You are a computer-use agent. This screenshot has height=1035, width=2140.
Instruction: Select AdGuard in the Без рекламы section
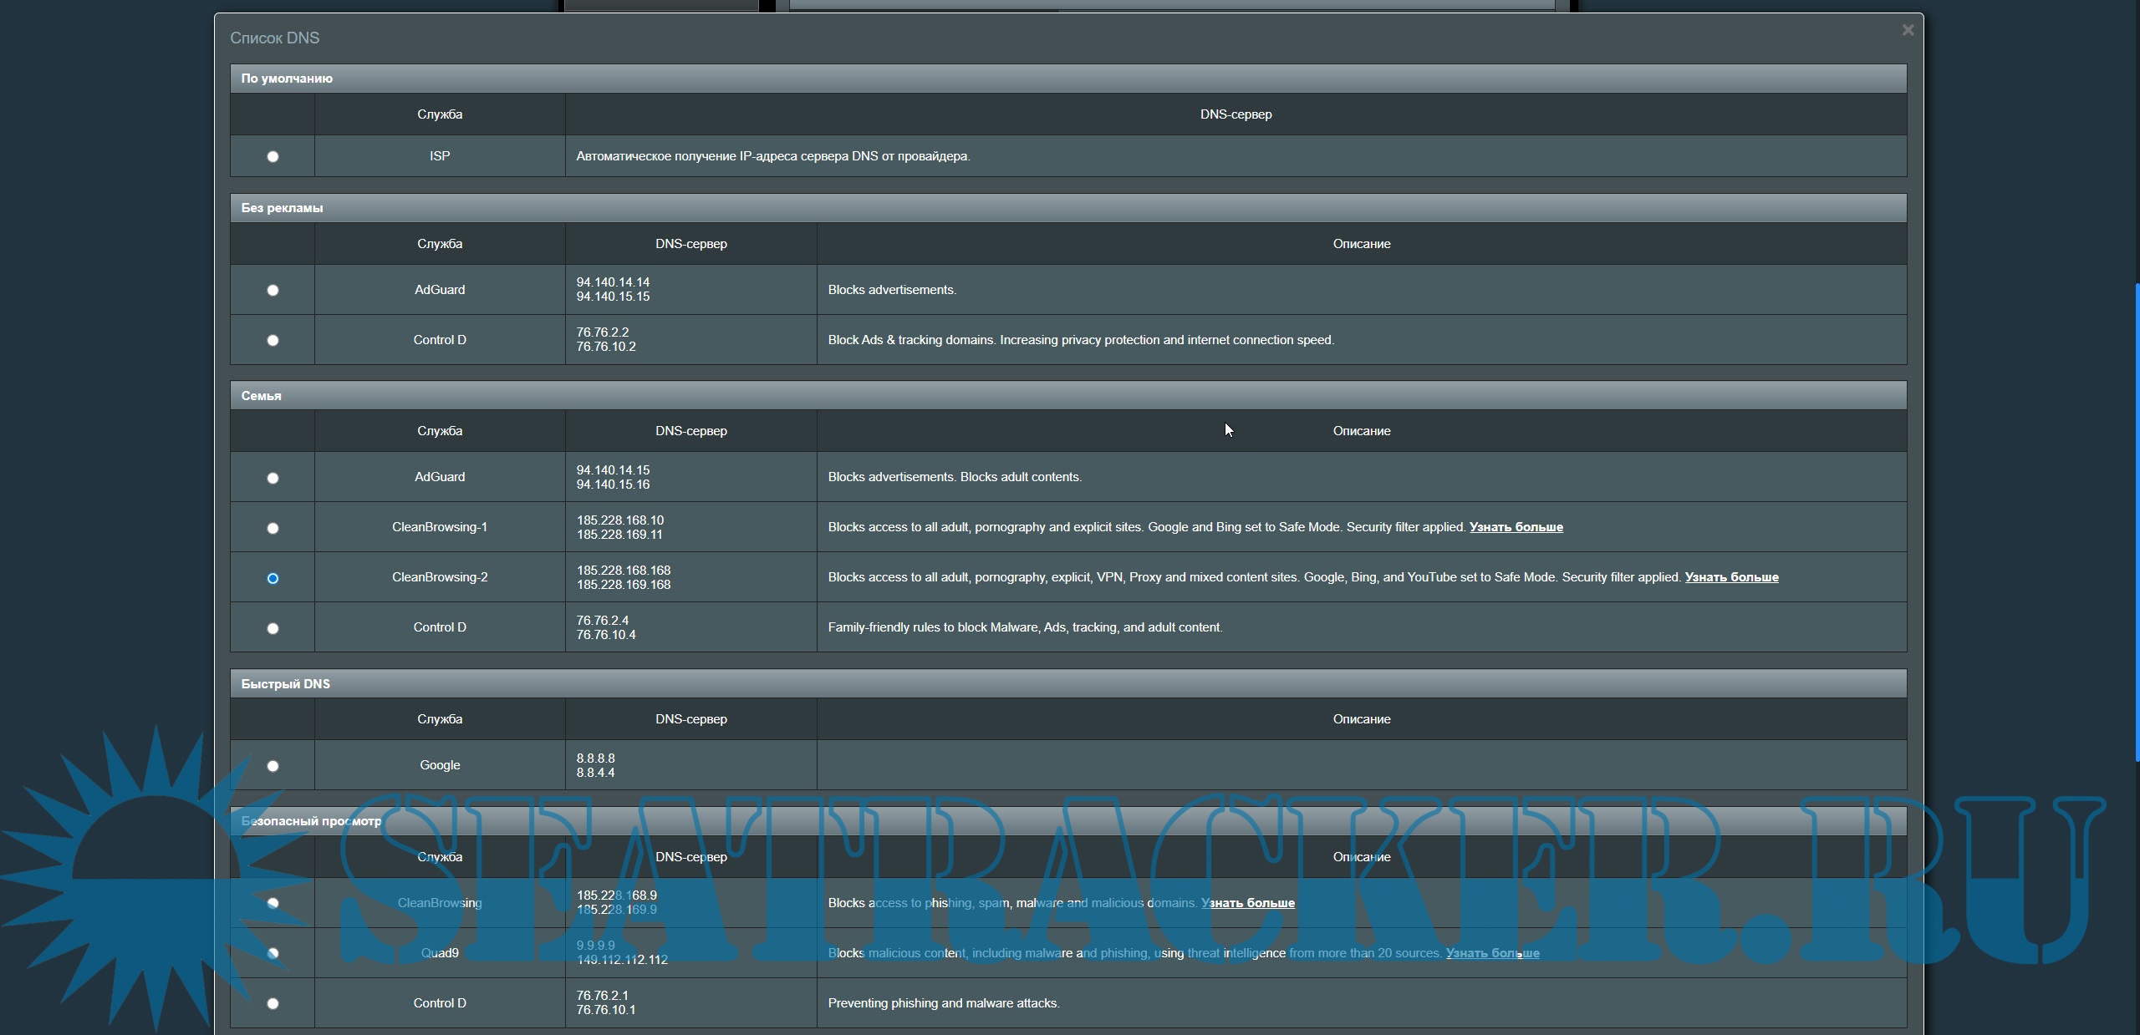tap(273, 290)
